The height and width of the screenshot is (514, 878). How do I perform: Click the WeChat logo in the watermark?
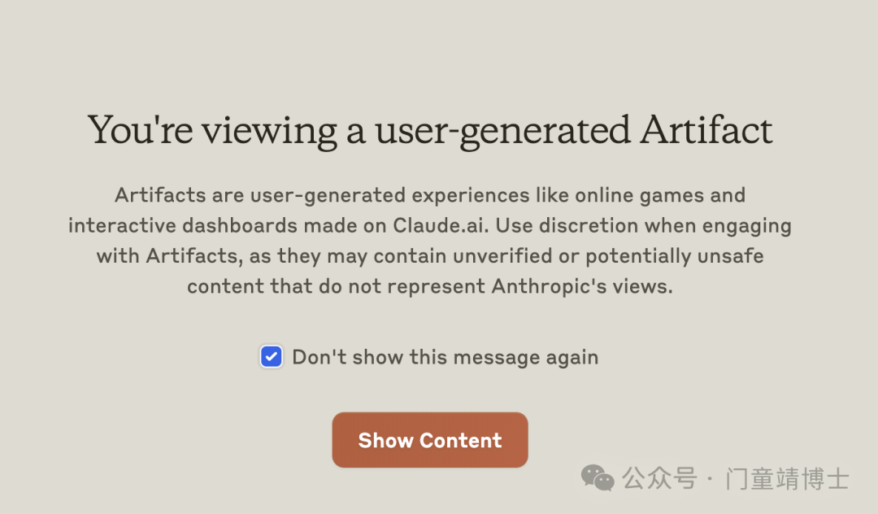point(598,477)
